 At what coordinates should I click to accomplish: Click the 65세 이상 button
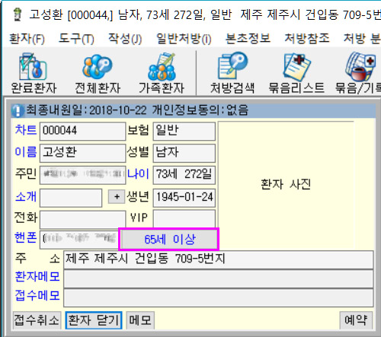coord(169,240)
